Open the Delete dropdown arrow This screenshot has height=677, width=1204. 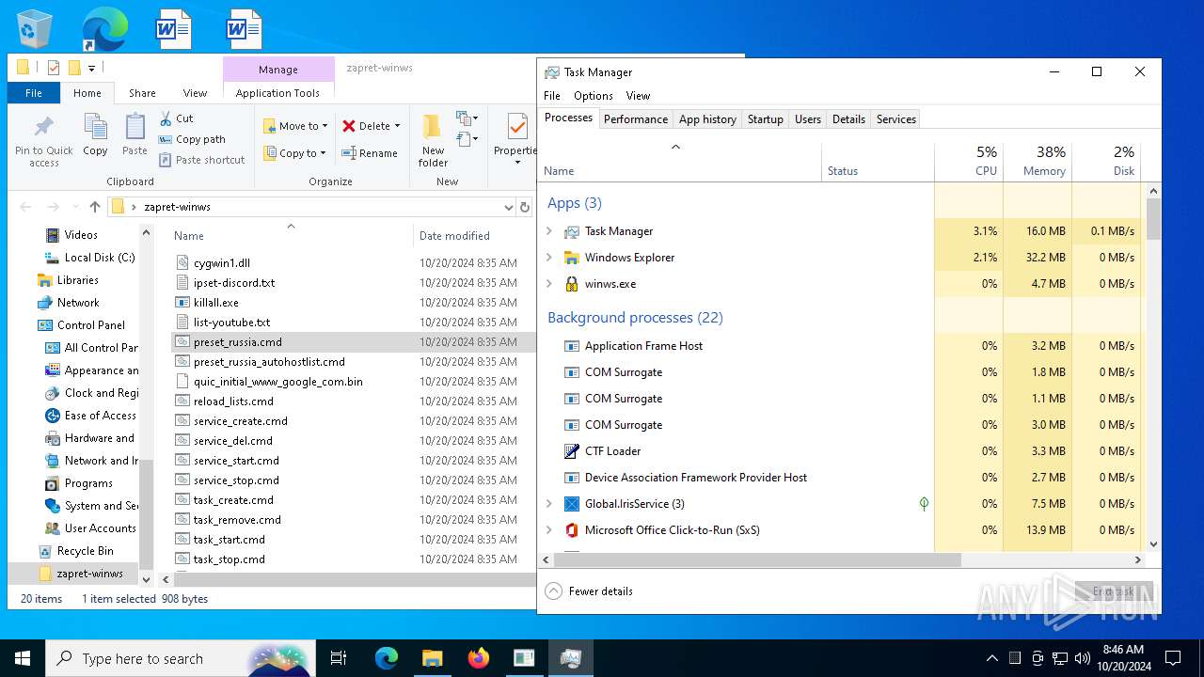click(x=398, y=126)
